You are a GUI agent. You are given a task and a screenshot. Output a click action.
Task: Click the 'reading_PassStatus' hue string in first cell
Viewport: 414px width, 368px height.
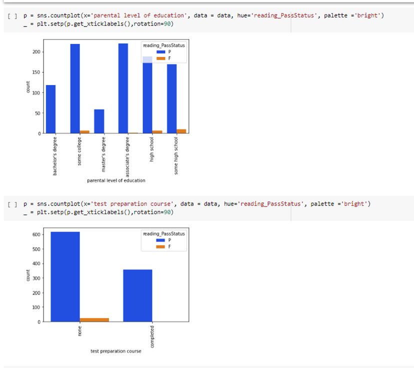pos(284,15)
